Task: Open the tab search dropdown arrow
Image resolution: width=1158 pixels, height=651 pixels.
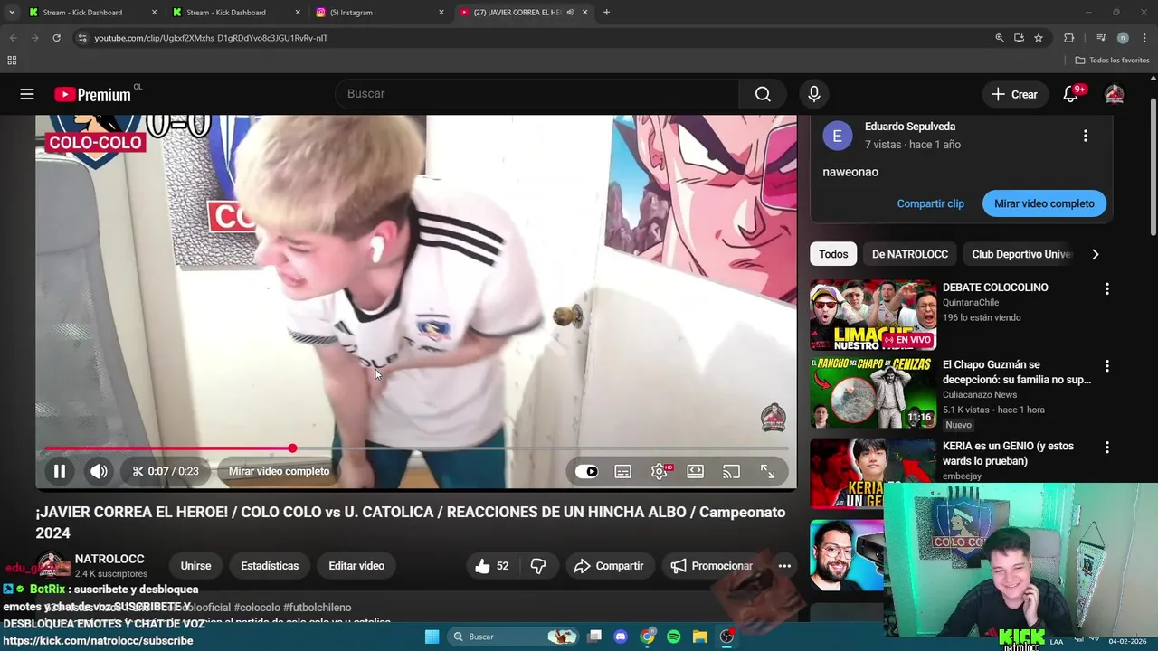Action: pos(11,13)
